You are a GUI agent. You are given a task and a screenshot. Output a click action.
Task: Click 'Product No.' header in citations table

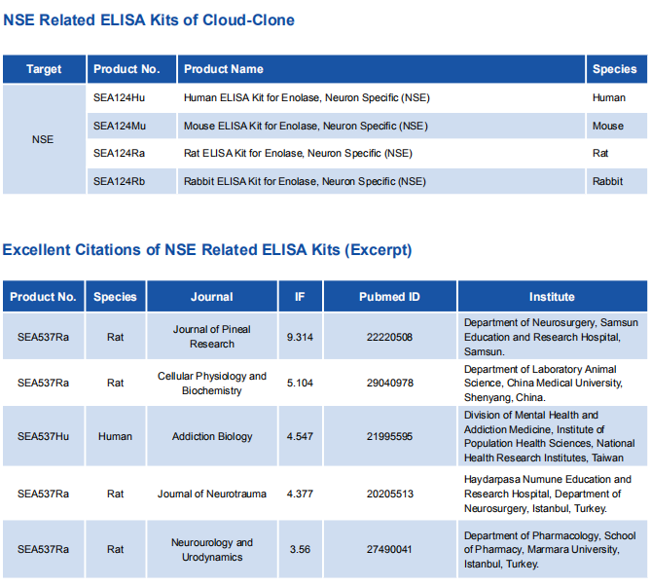[44, 297]
